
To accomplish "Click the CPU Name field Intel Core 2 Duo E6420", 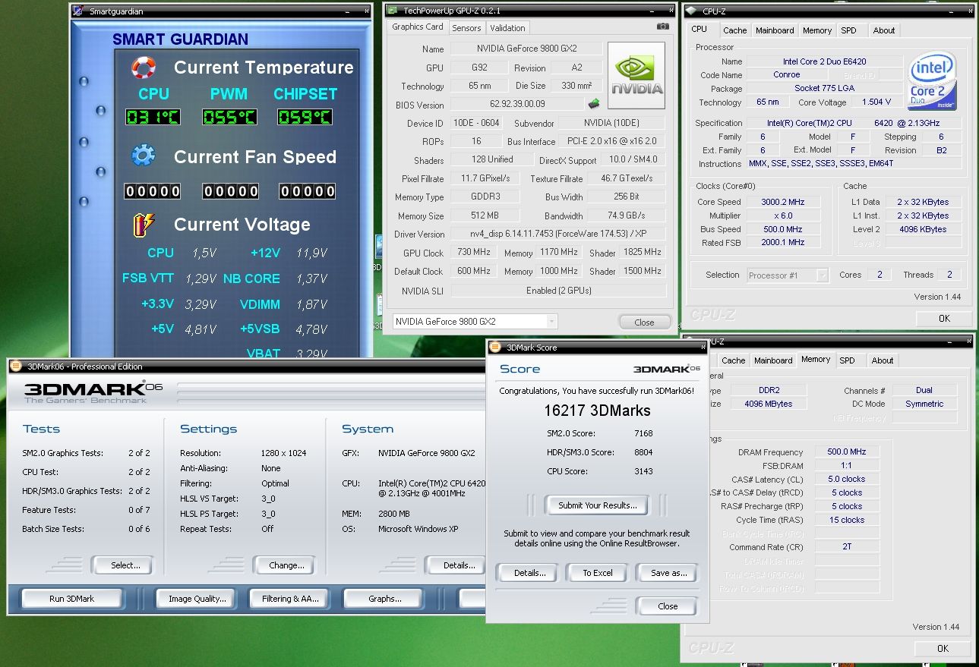I will (x=825, y=61).
